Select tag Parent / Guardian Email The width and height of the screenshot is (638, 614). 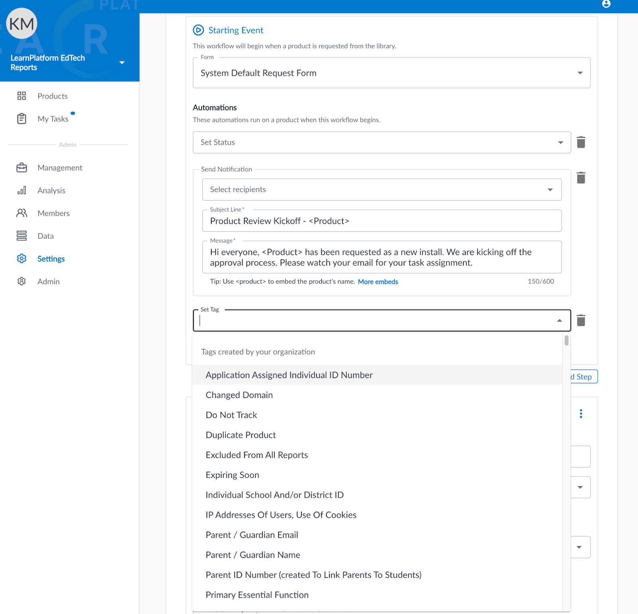click(x=377, y=535)
